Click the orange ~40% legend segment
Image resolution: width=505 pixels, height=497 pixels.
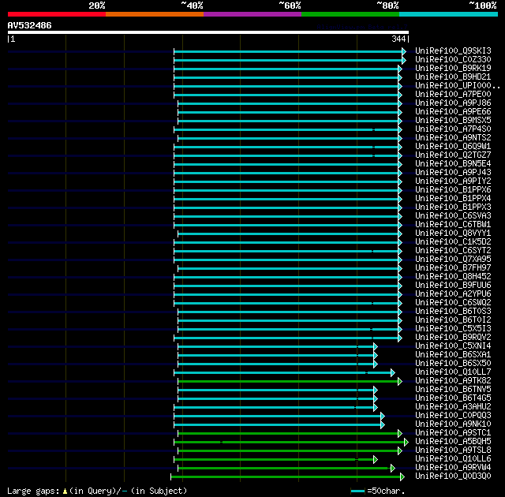point(155,14)
